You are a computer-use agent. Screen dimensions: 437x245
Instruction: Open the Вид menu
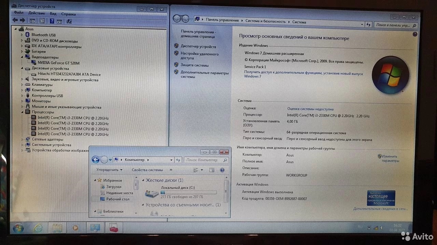point(53,14)
